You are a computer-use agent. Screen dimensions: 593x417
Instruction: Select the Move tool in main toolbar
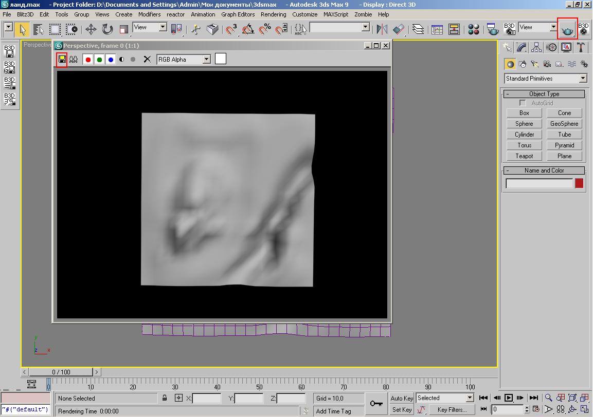pyautogui.click(x=91, y=29)
